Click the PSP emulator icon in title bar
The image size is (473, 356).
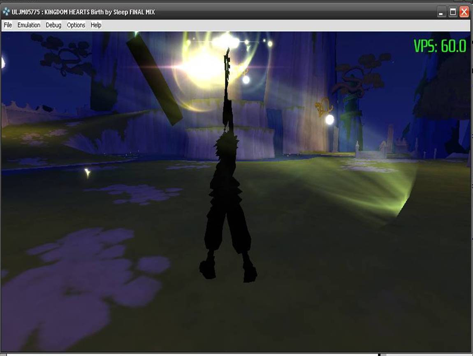point(6,12)
